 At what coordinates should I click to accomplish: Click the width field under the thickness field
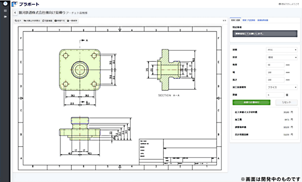275,72
